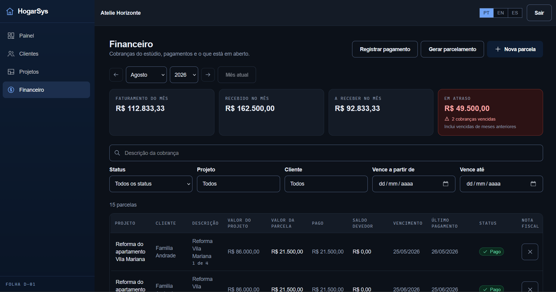Click the Em atraso red card
This screenshot has width=556, height=292.
click(490, 112)
